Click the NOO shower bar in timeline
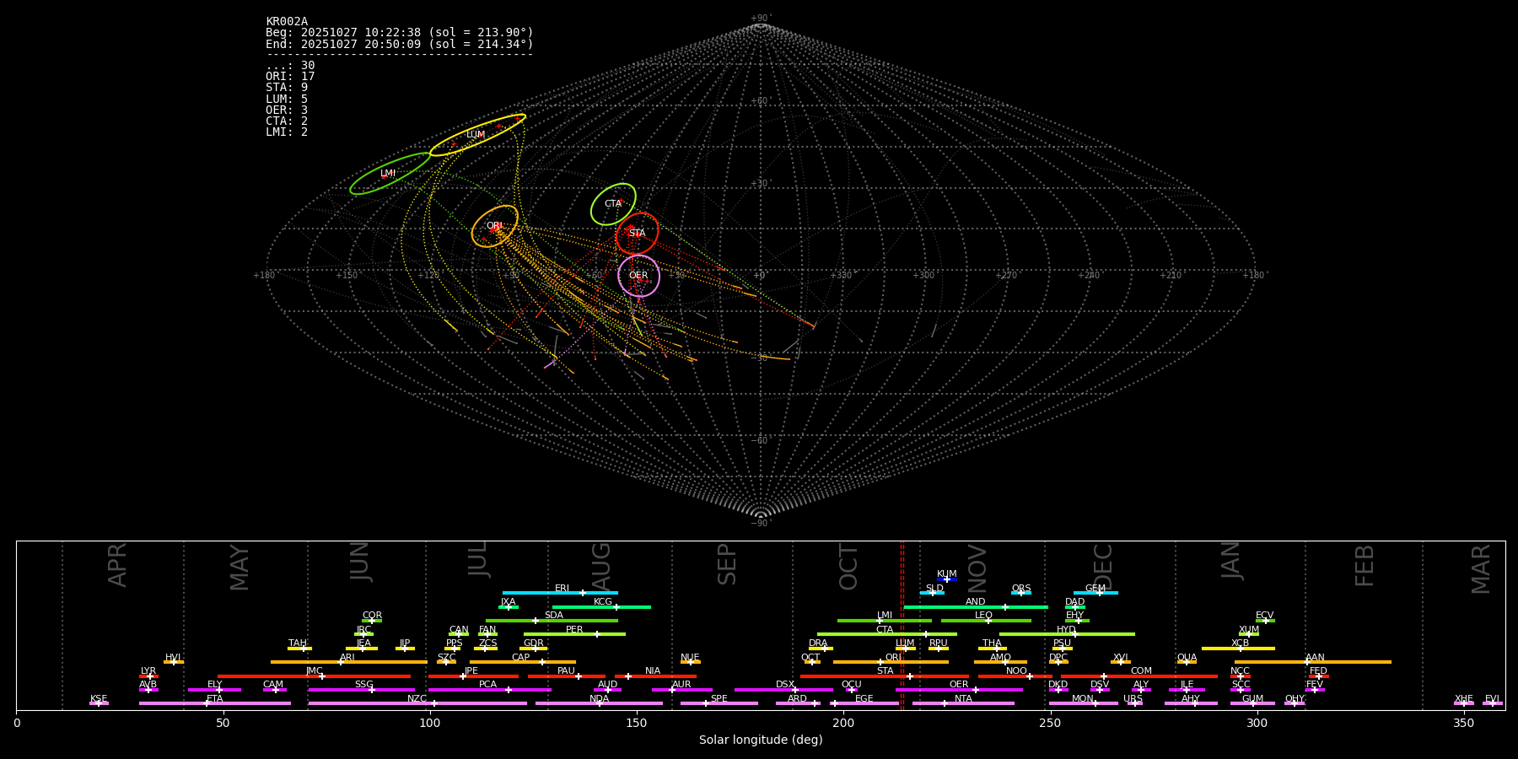Screen dimensions: 1518x759 click(1015, 676)
